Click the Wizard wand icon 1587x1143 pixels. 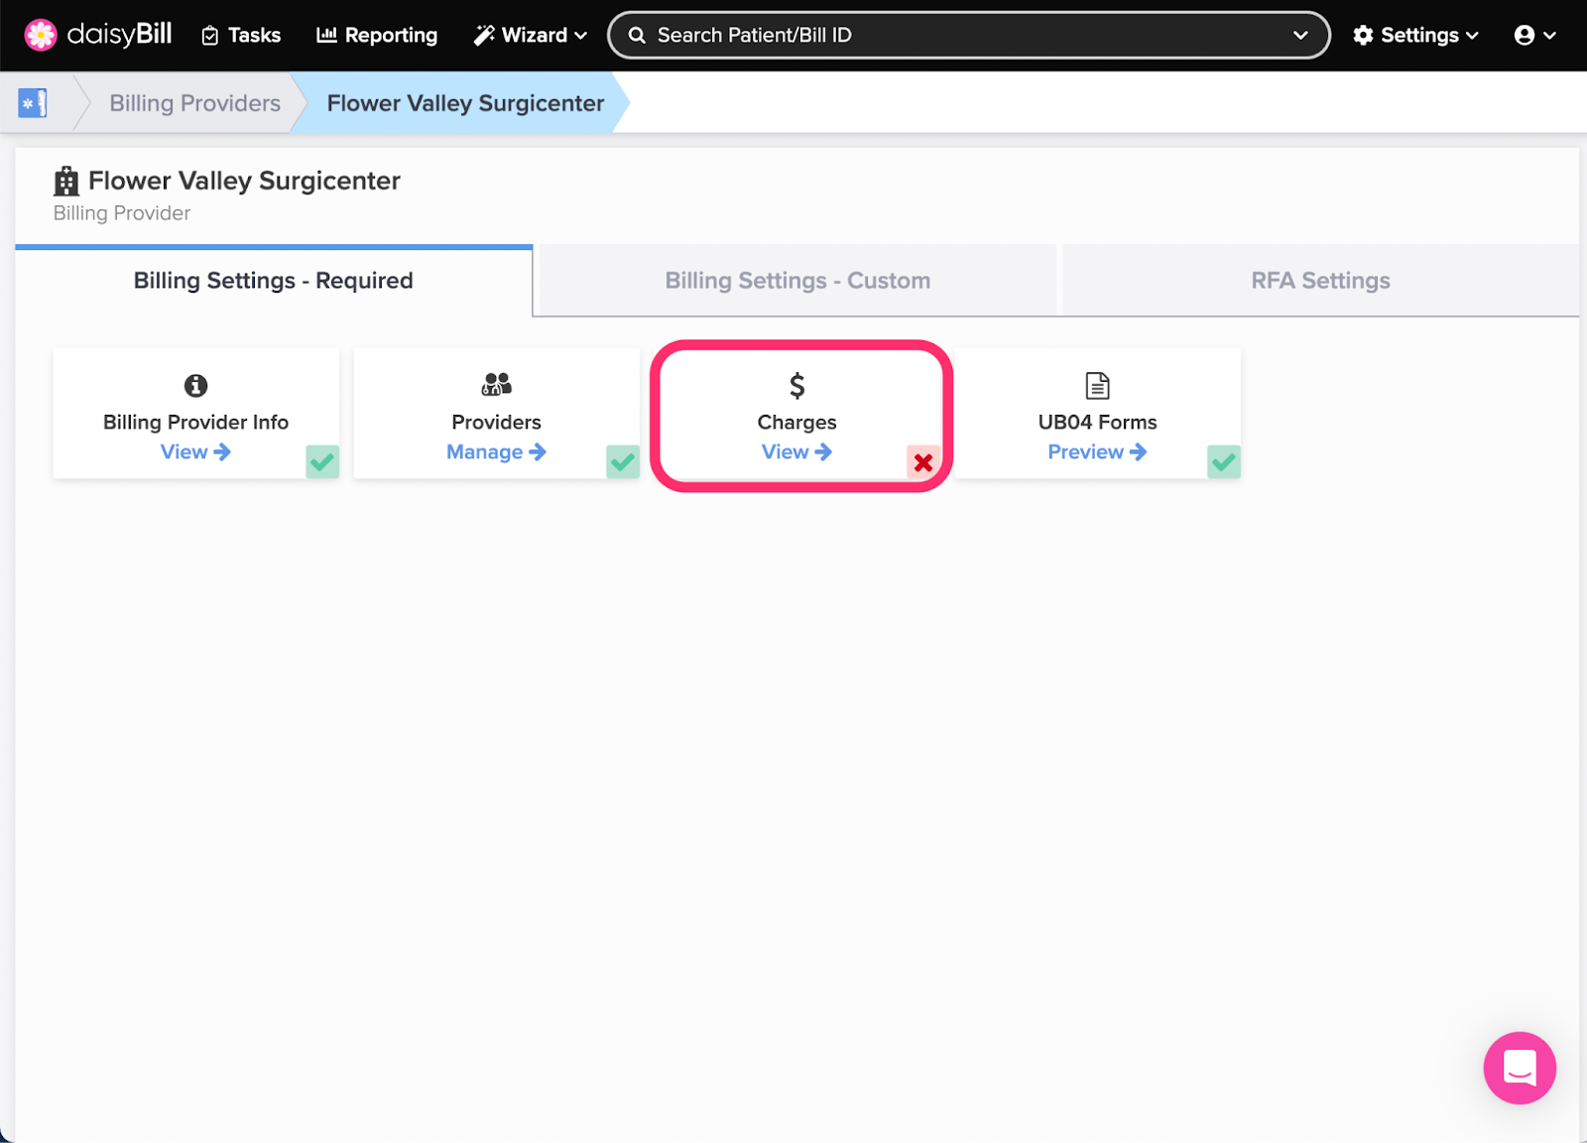coord(484,35)
